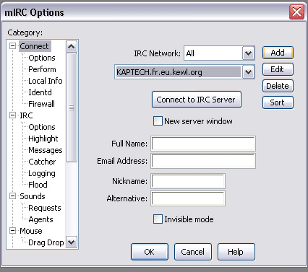Focus the Nickname input field
308x272 pixels.
188,181
